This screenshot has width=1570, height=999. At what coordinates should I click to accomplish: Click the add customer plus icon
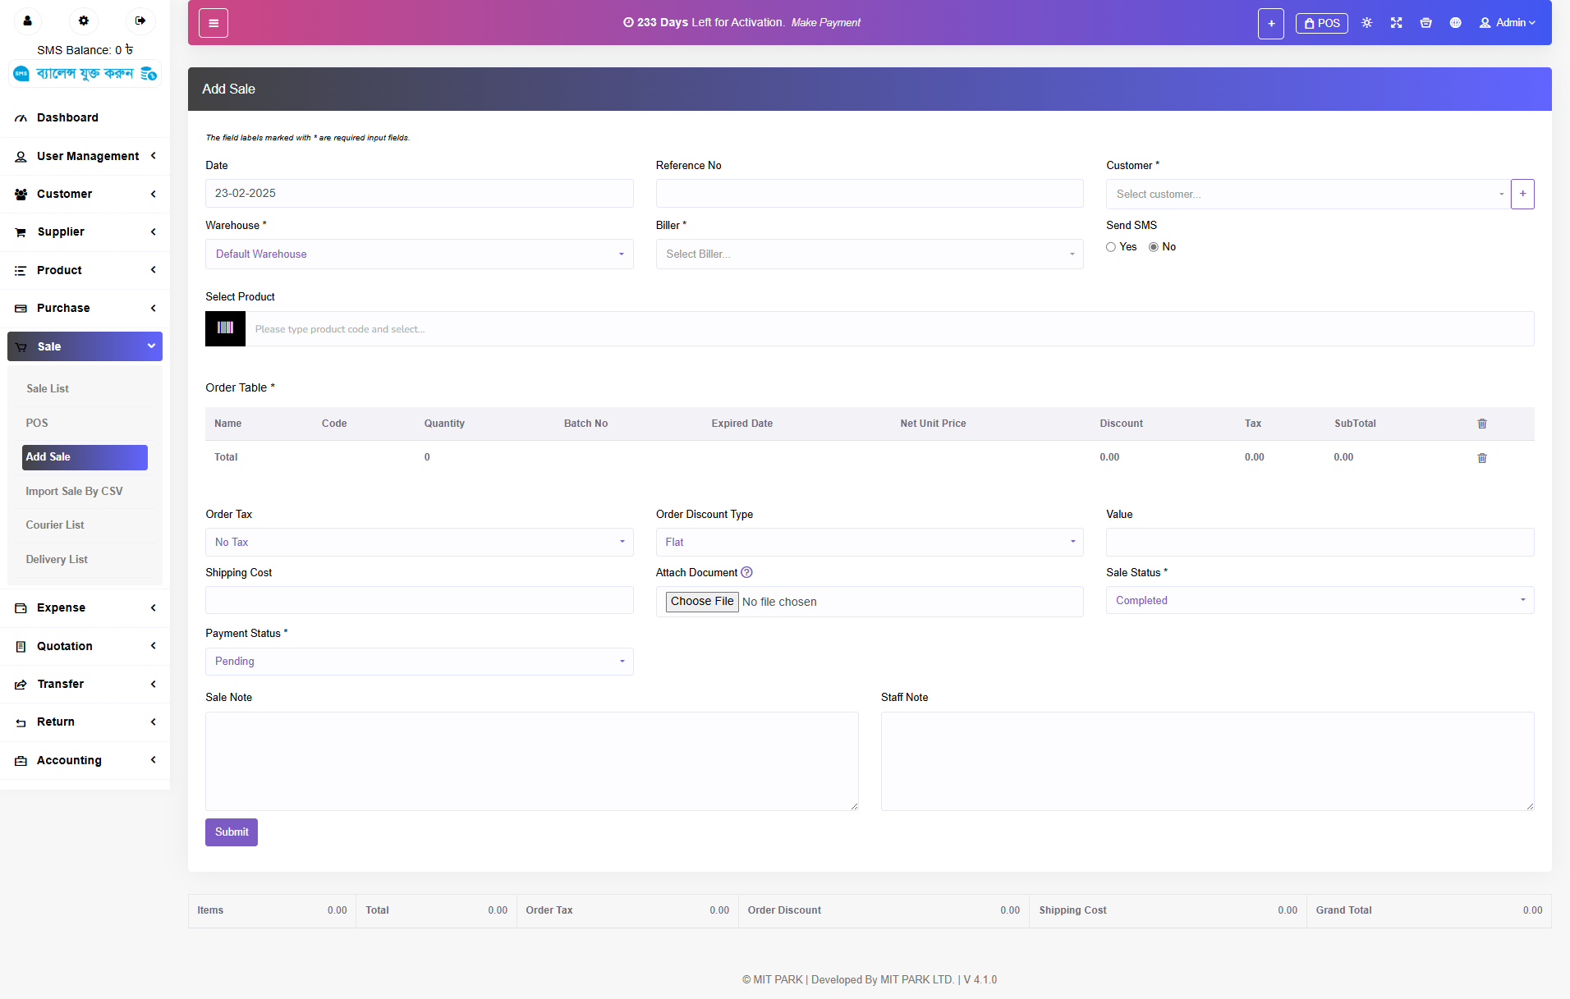(1522, 194)
